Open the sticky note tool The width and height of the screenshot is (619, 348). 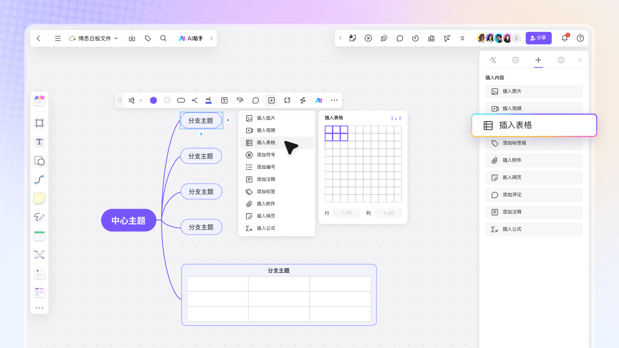(x=39, y=198)
